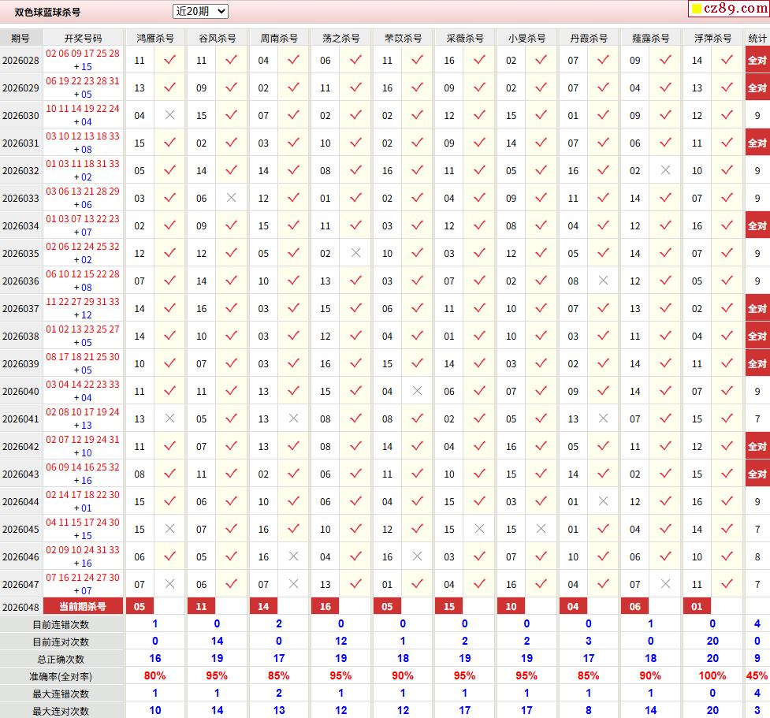
Task: Click the X mark in 丹霞杀号 for 2026036
Action: tap(603, 281)
